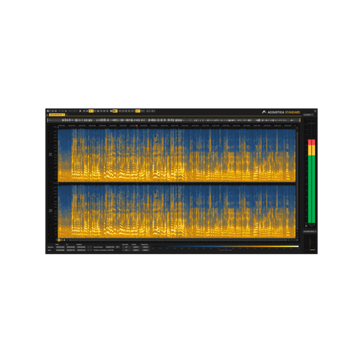Click the horizontal scrollbar under the spectrogram
This screenshot has height=363, width=363.
(x=177, y=240)
